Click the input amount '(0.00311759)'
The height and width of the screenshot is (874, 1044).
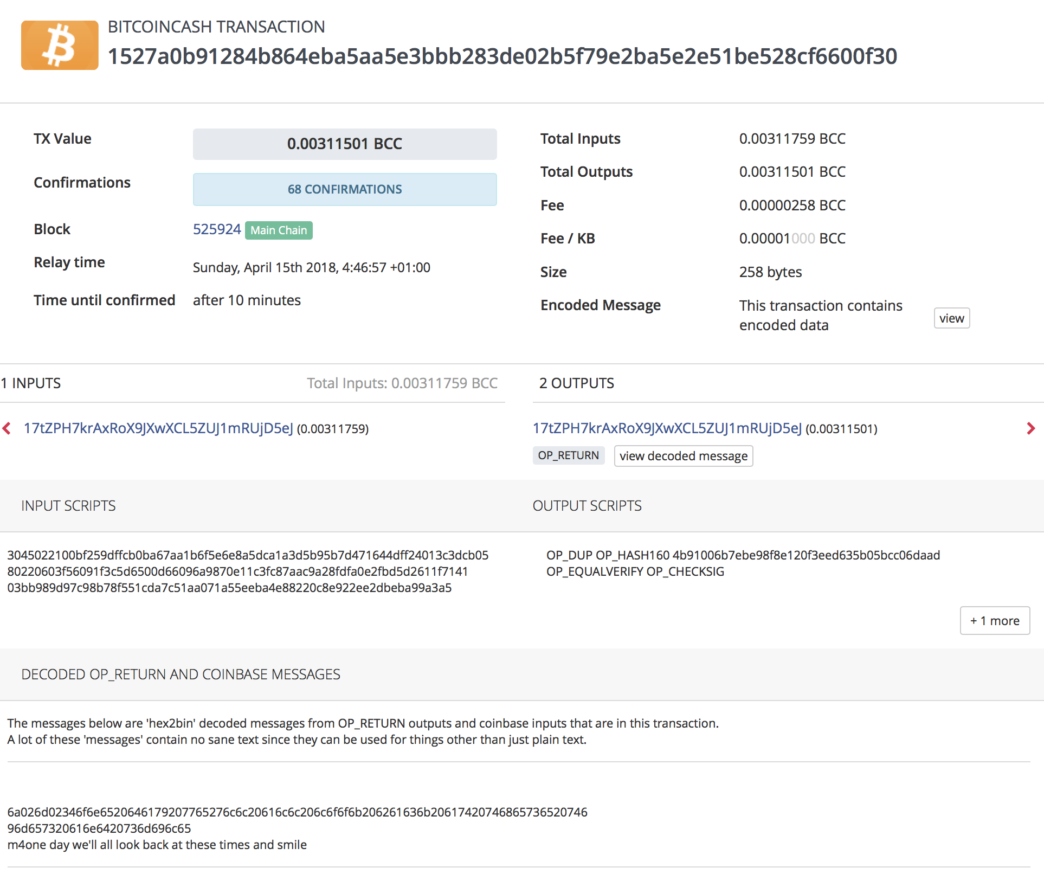point(333,429)
